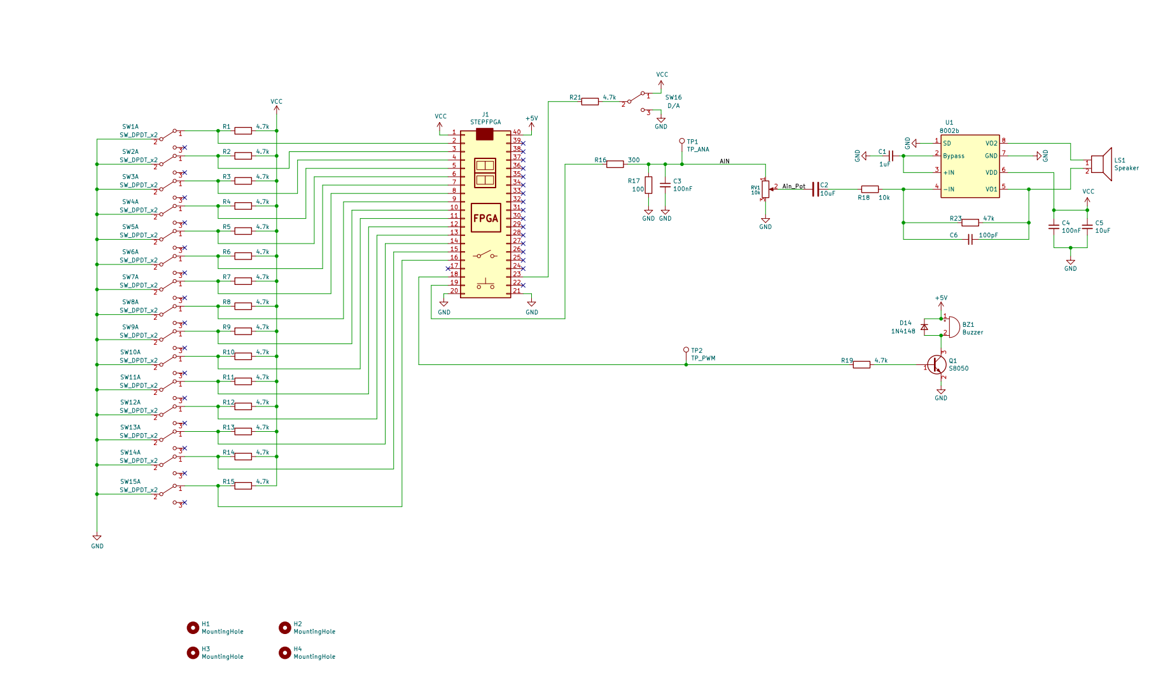Select capacitor C6 100pF
1170x683 pixels.
[x=970, y=239]
